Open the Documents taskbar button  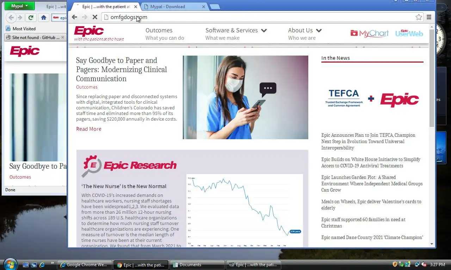[x=197, y=265]
